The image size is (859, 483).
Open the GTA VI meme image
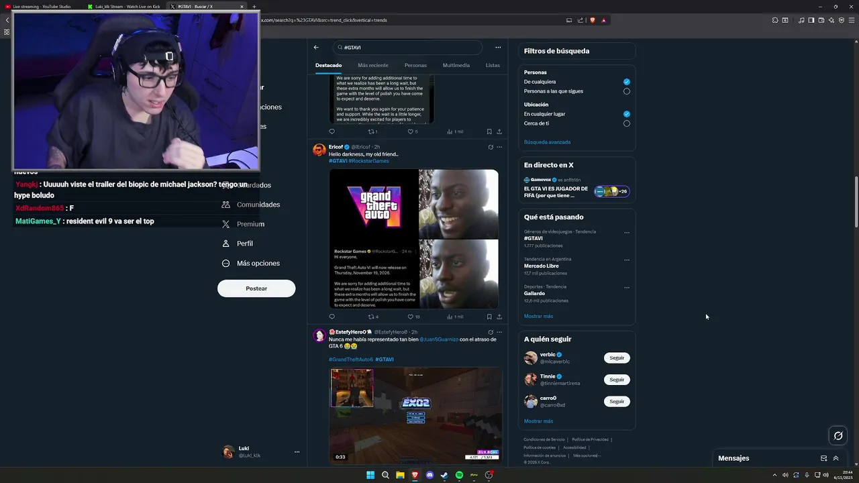click(x=413, y=239)
